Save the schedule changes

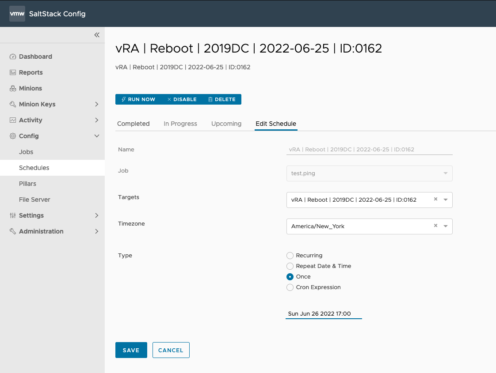pyautogui.click(x=131, y=350)
